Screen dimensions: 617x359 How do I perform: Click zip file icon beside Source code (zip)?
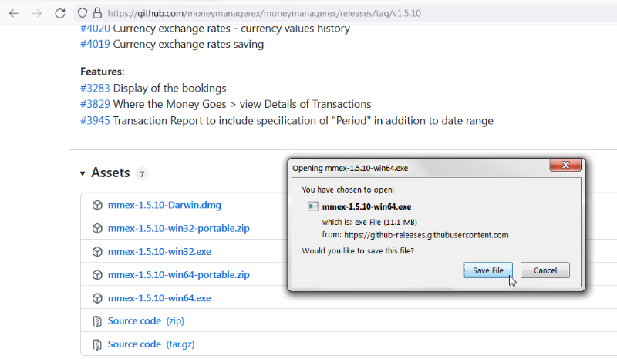click(x=97, y=321)
